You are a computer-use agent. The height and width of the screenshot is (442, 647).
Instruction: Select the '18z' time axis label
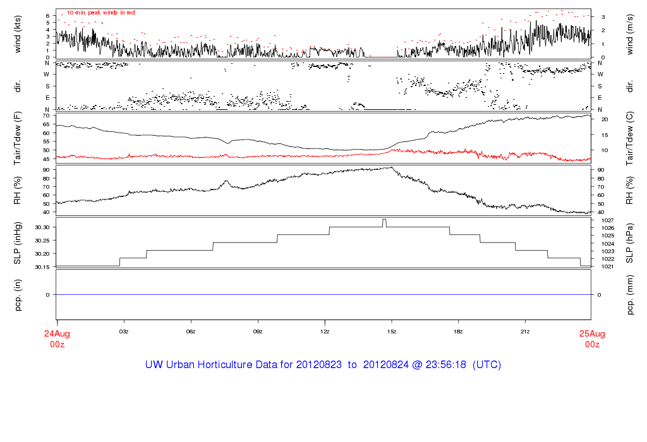458,331
